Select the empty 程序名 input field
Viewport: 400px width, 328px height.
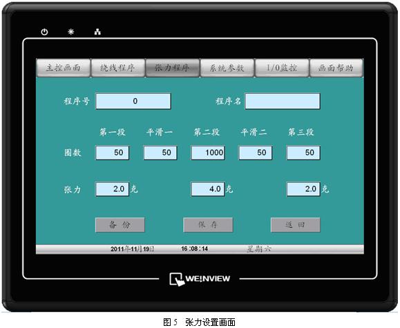[x=283, y=102]
